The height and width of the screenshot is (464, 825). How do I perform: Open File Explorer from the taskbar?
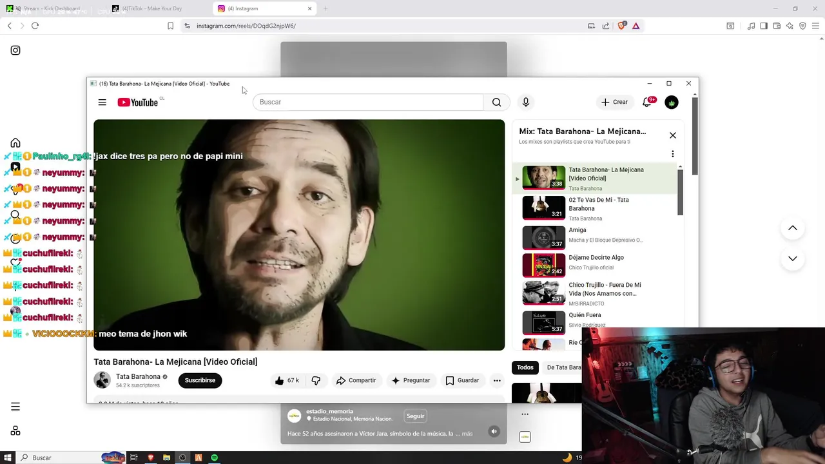point(166,458)
